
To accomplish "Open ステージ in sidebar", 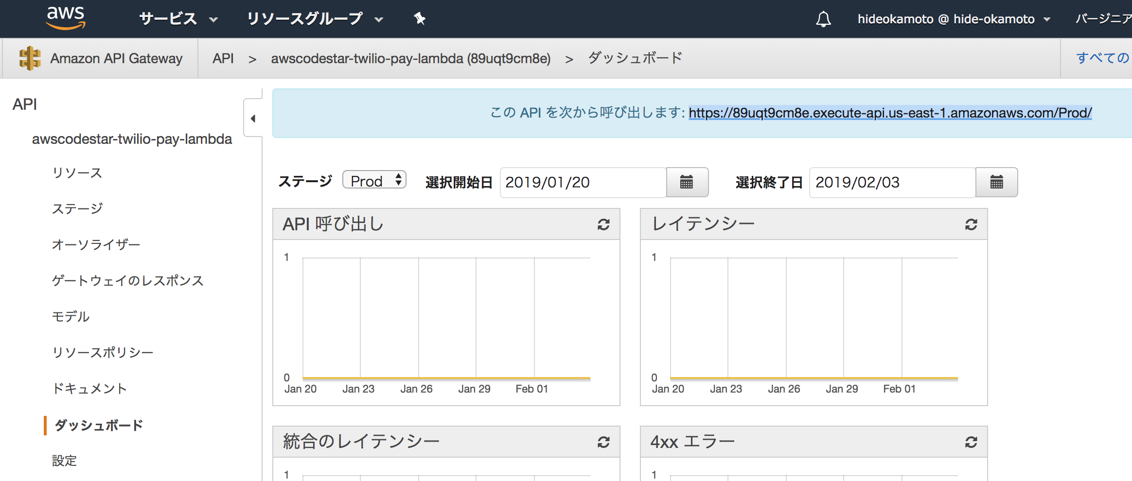I will [77, 208].
